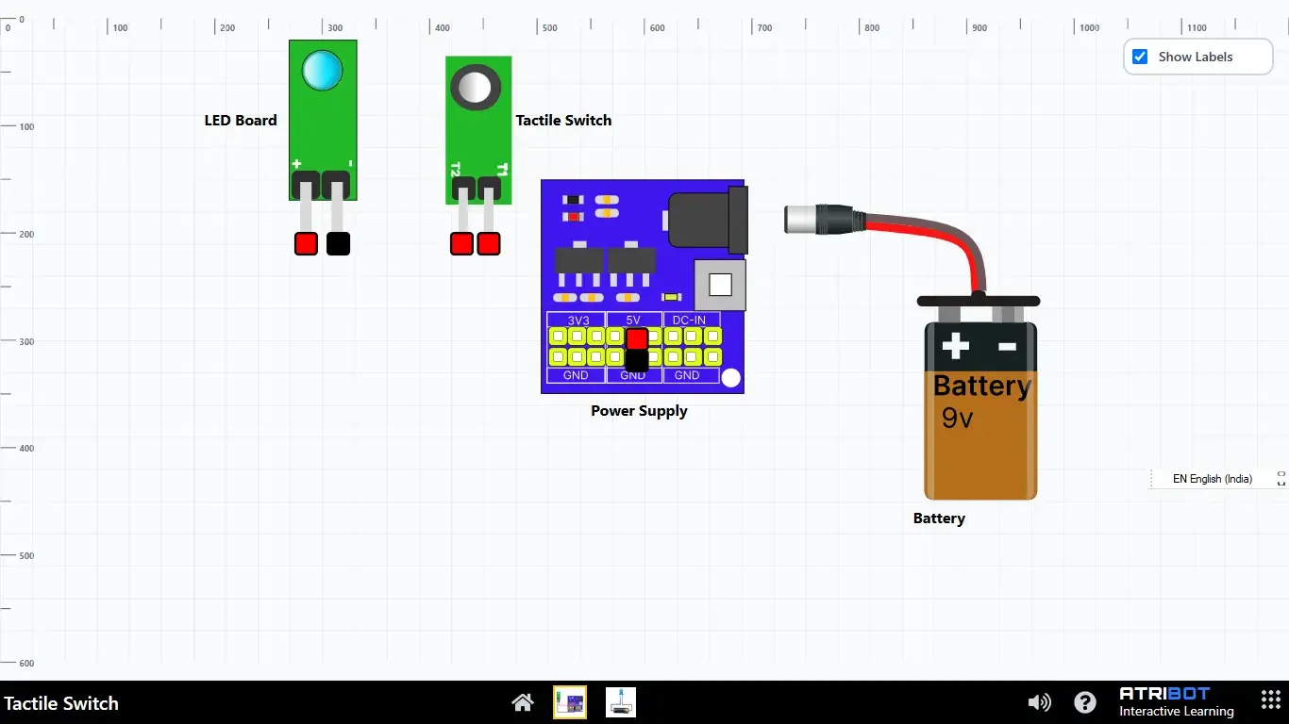Open the second activity thumbnail

click(621, 702)
